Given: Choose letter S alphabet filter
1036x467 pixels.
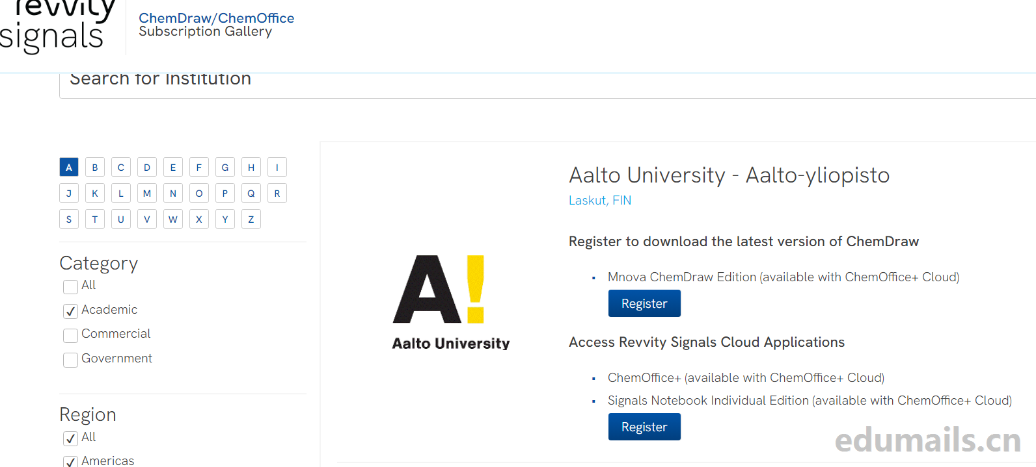Looking at the screenshot, I should coord(69,220).
